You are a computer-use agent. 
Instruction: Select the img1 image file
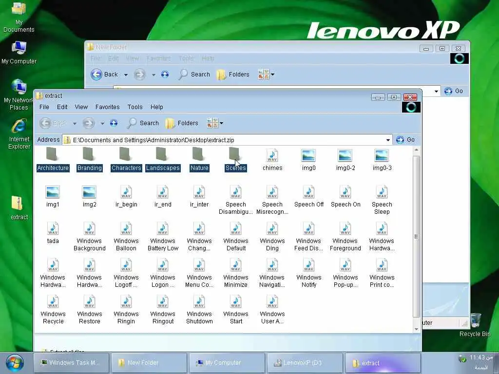[x=53, y=197]
